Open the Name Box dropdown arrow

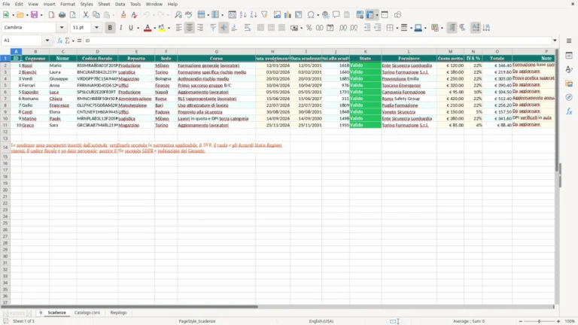pos(47,41)
